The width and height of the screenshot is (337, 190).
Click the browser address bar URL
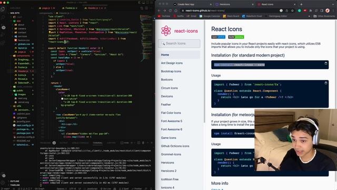point(205,11)
